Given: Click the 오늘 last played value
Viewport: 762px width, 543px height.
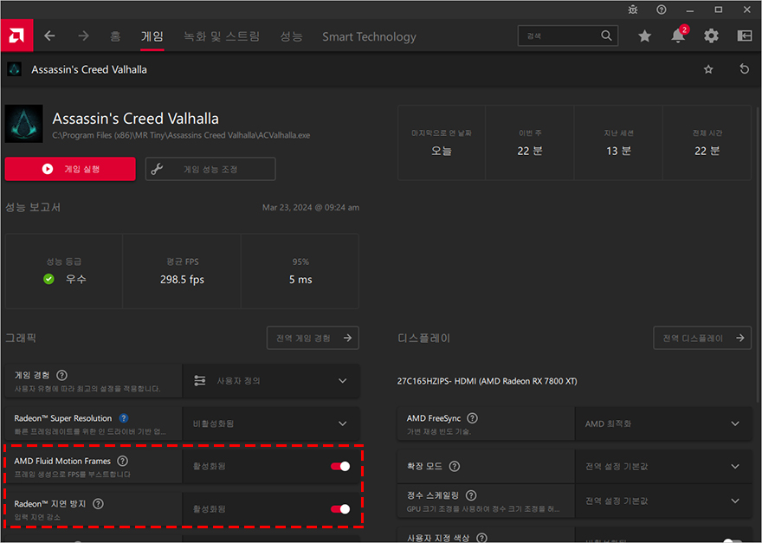Looking at the screenshot, I should click(442, 152).
